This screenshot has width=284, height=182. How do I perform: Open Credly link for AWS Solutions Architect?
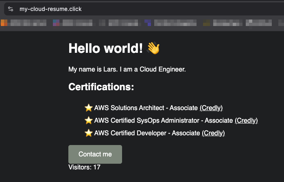(x=211, y=108)
